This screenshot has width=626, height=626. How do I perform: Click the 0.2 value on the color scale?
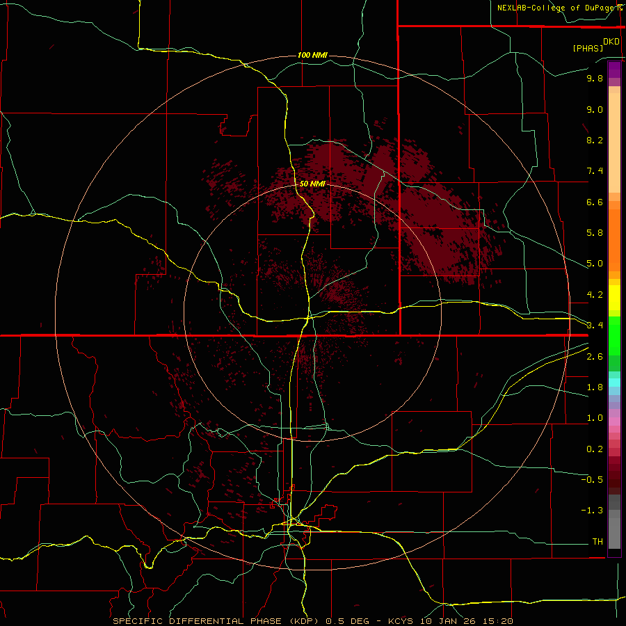click(595, 449)
